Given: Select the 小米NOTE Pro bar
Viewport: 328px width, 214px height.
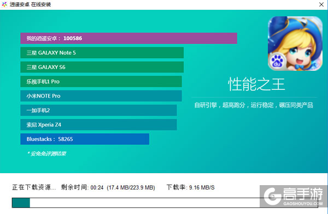Looking at the screenshot, I should coord(101,96).
